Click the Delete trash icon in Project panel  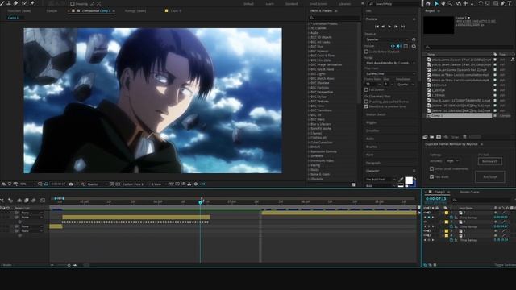click(x=464, y=137)
